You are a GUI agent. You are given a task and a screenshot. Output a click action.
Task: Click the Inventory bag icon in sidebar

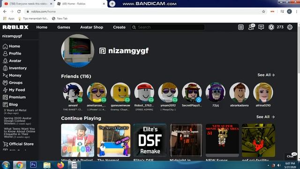(5, 68)
